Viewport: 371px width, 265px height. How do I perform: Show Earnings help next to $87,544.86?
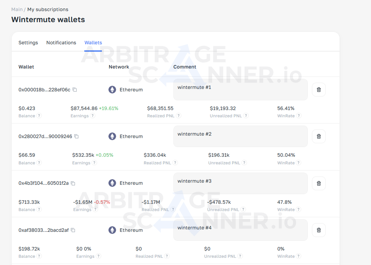click(x=93, y=116)
